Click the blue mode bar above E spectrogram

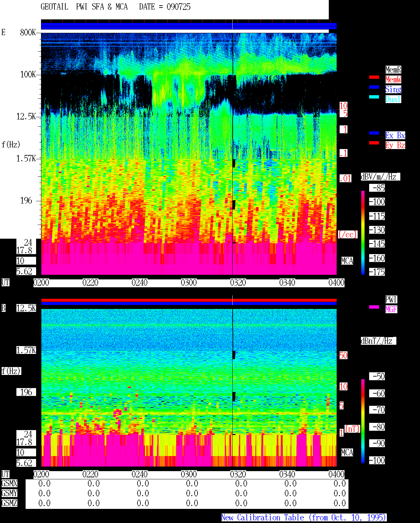coord(189,26)
